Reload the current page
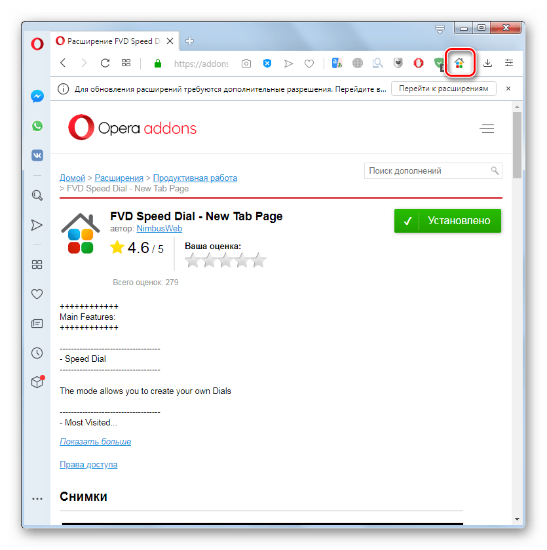Screen dimensions: 547x550 coord(105,63)
